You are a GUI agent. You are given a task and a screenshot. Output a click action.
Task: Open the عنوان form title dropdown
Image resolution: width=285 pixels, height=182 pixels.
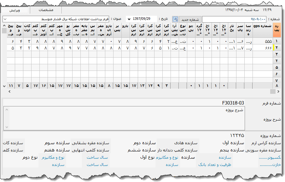(5, 19)
